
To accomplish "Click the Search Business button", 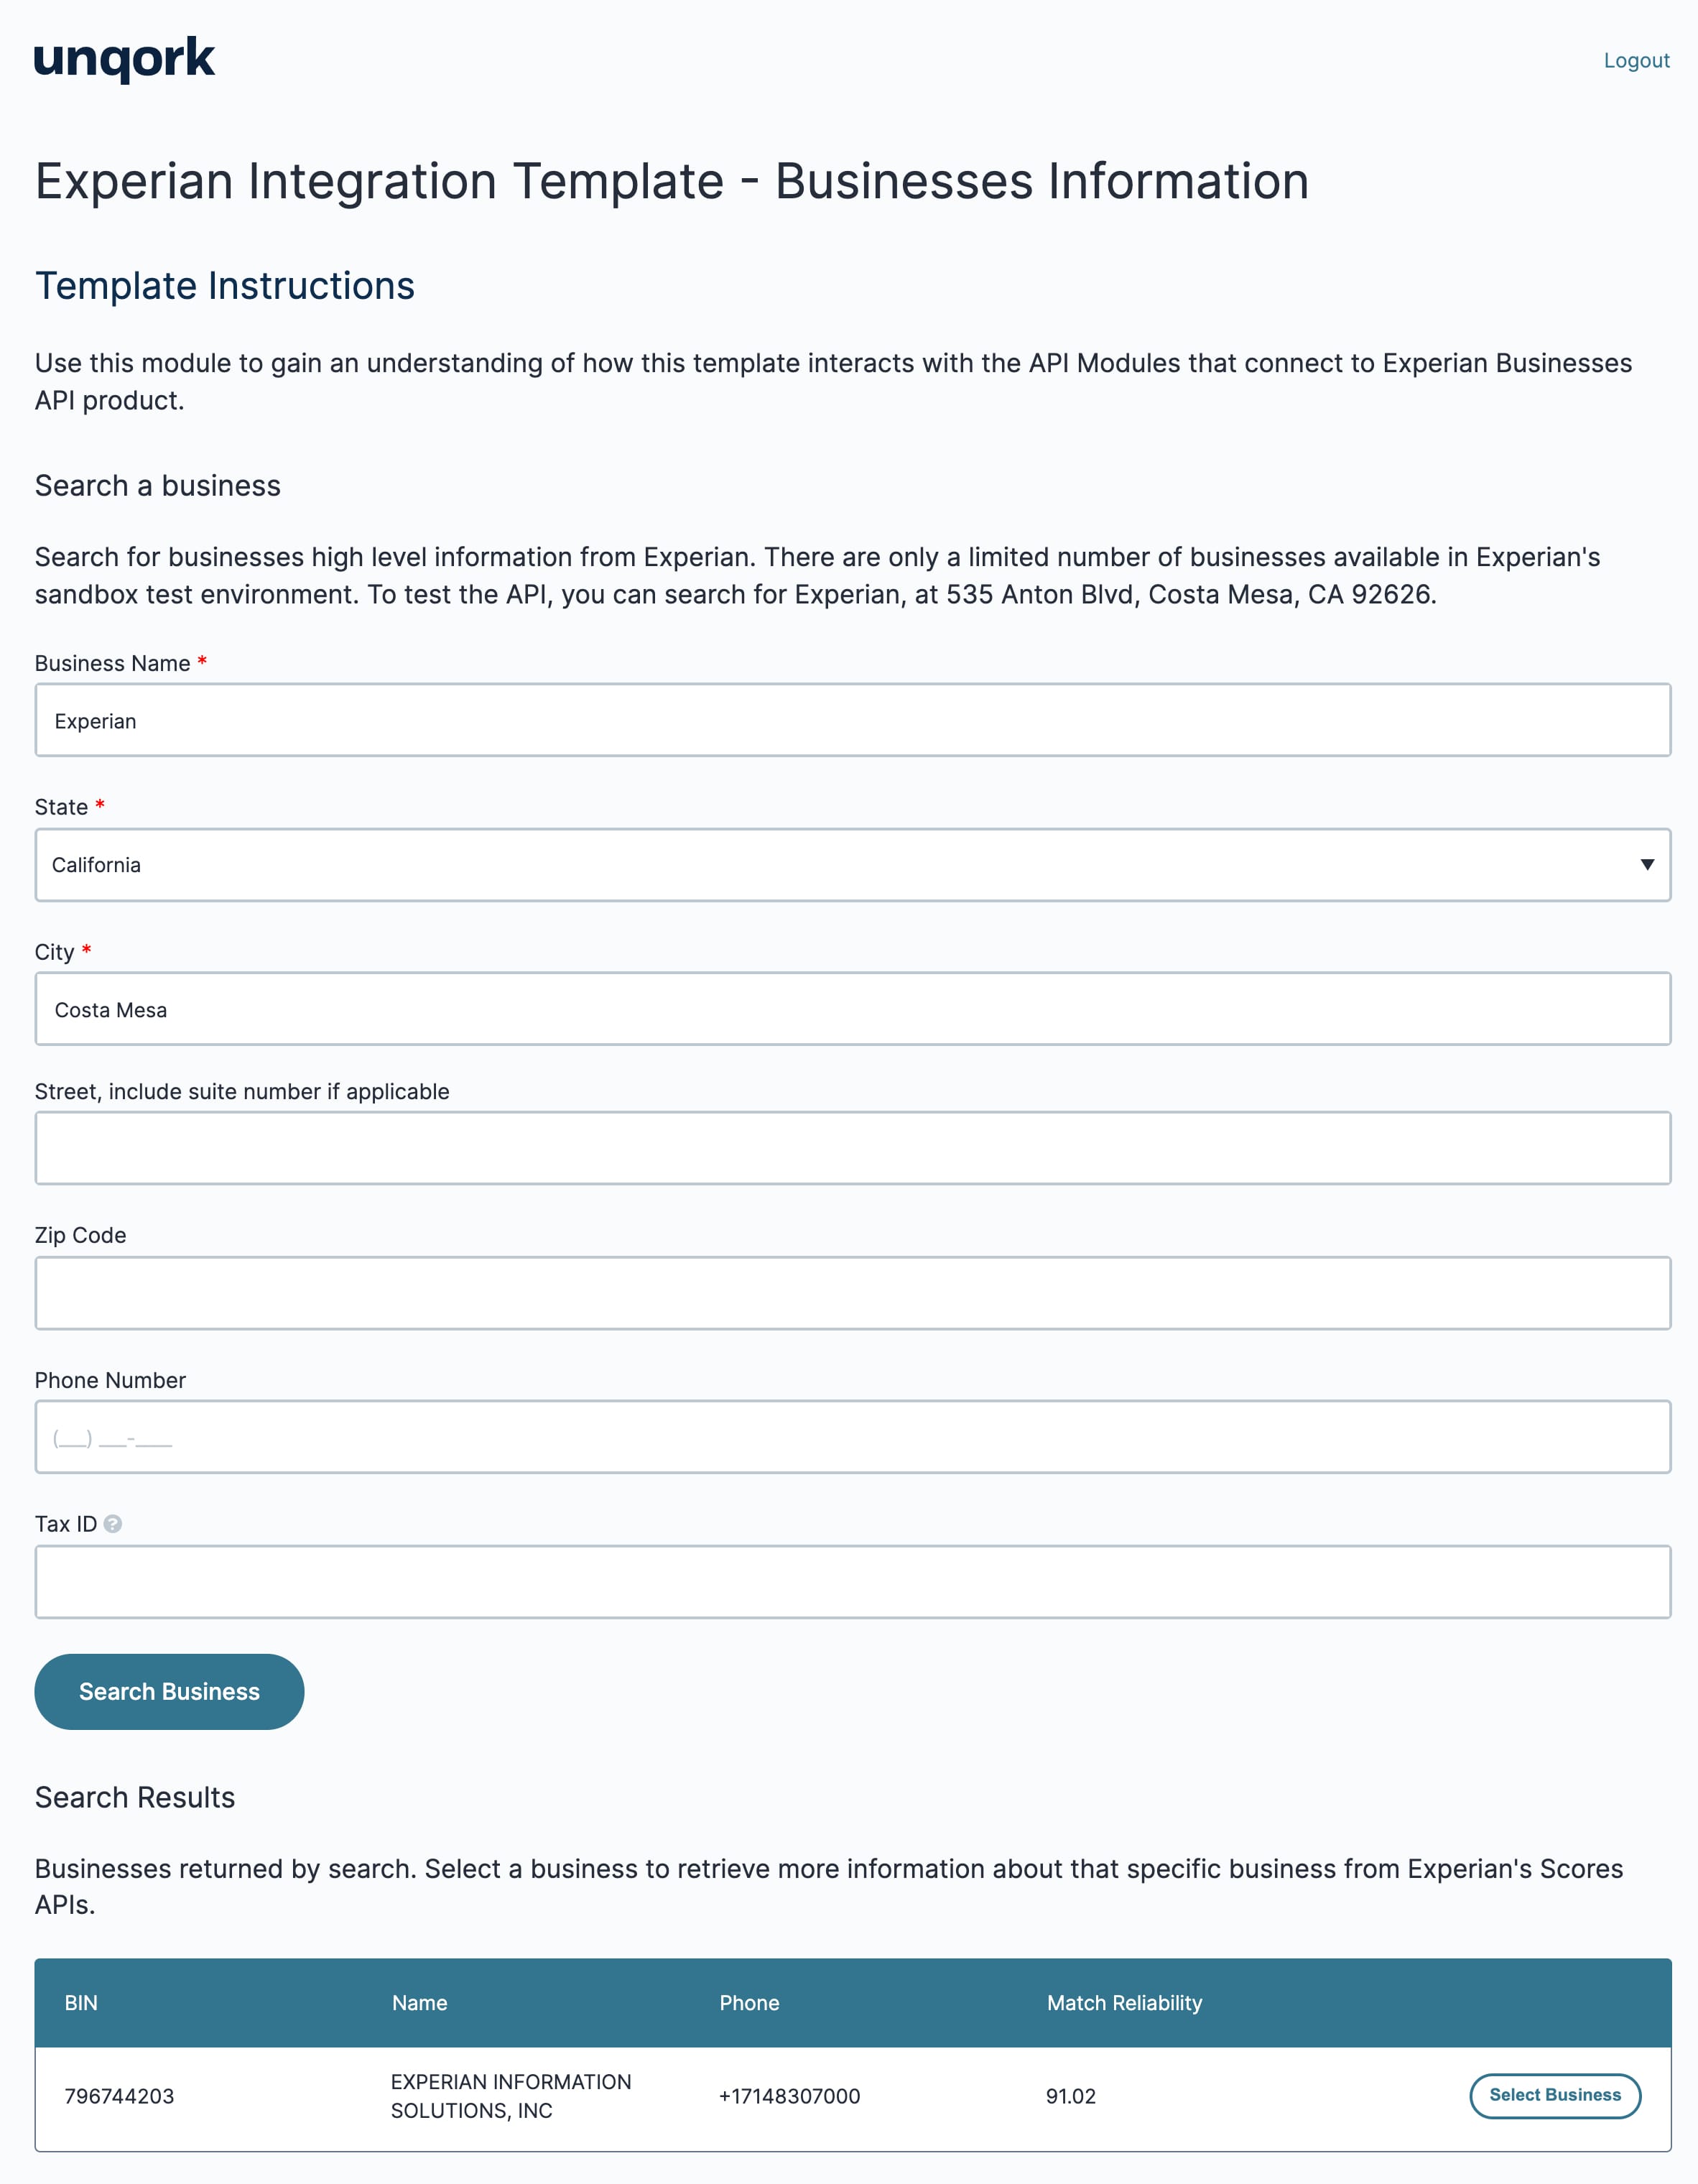I will (x=169, y=1691).
